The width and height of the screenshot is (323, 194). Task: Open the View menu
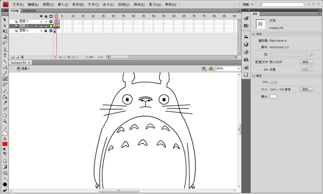pyautogui.click(x=48, y=4)
